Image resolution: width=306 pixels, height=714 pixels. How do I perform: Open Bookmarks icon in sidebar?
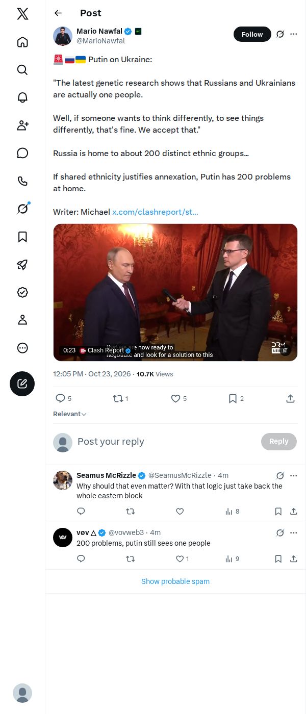click(x=22, y=237)
